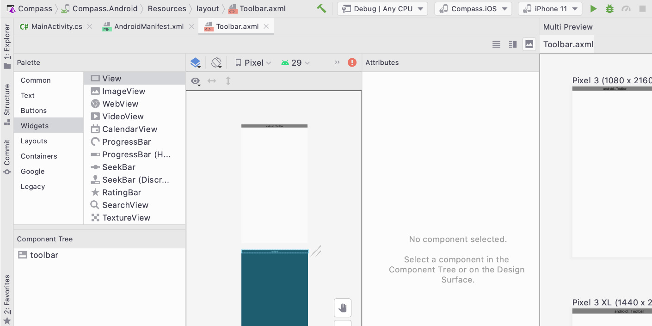Screen dimensions: 652x326
Task: Run the app with green play button
Action: tap(593, 9)
